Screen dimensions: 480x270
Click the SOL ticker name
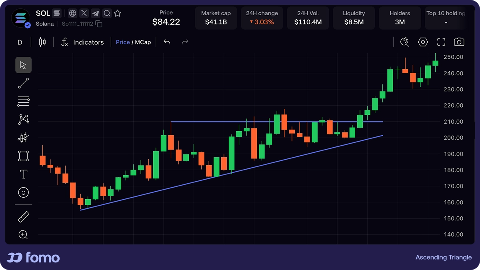coord(43,13)
